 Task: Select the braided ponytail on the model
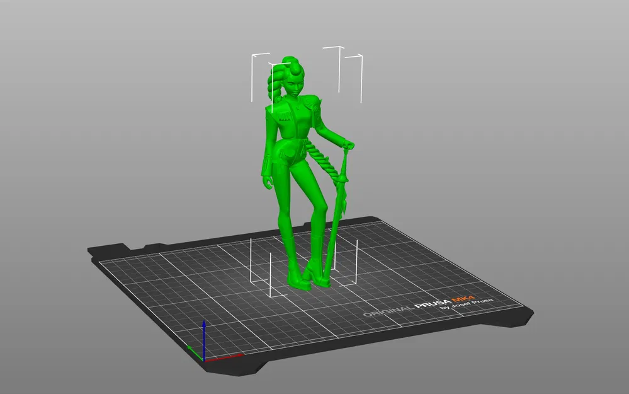[x=275, y=86]
